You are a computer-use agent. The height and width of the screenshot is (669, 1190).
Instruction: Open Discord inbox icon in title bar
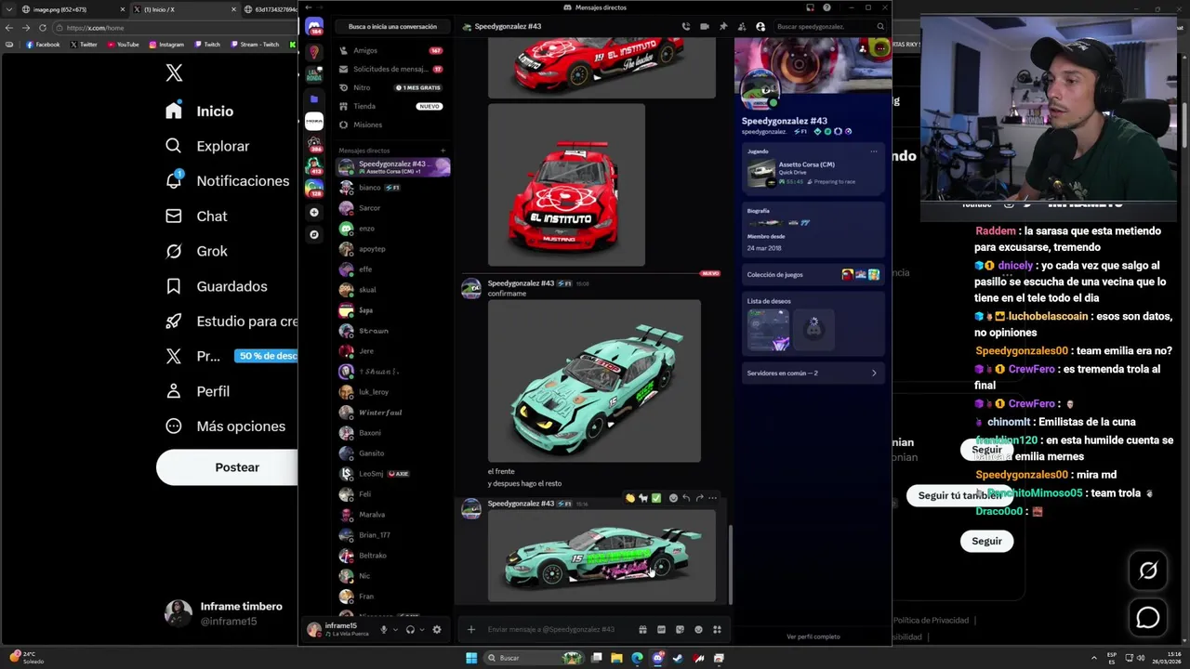point(810,7)
